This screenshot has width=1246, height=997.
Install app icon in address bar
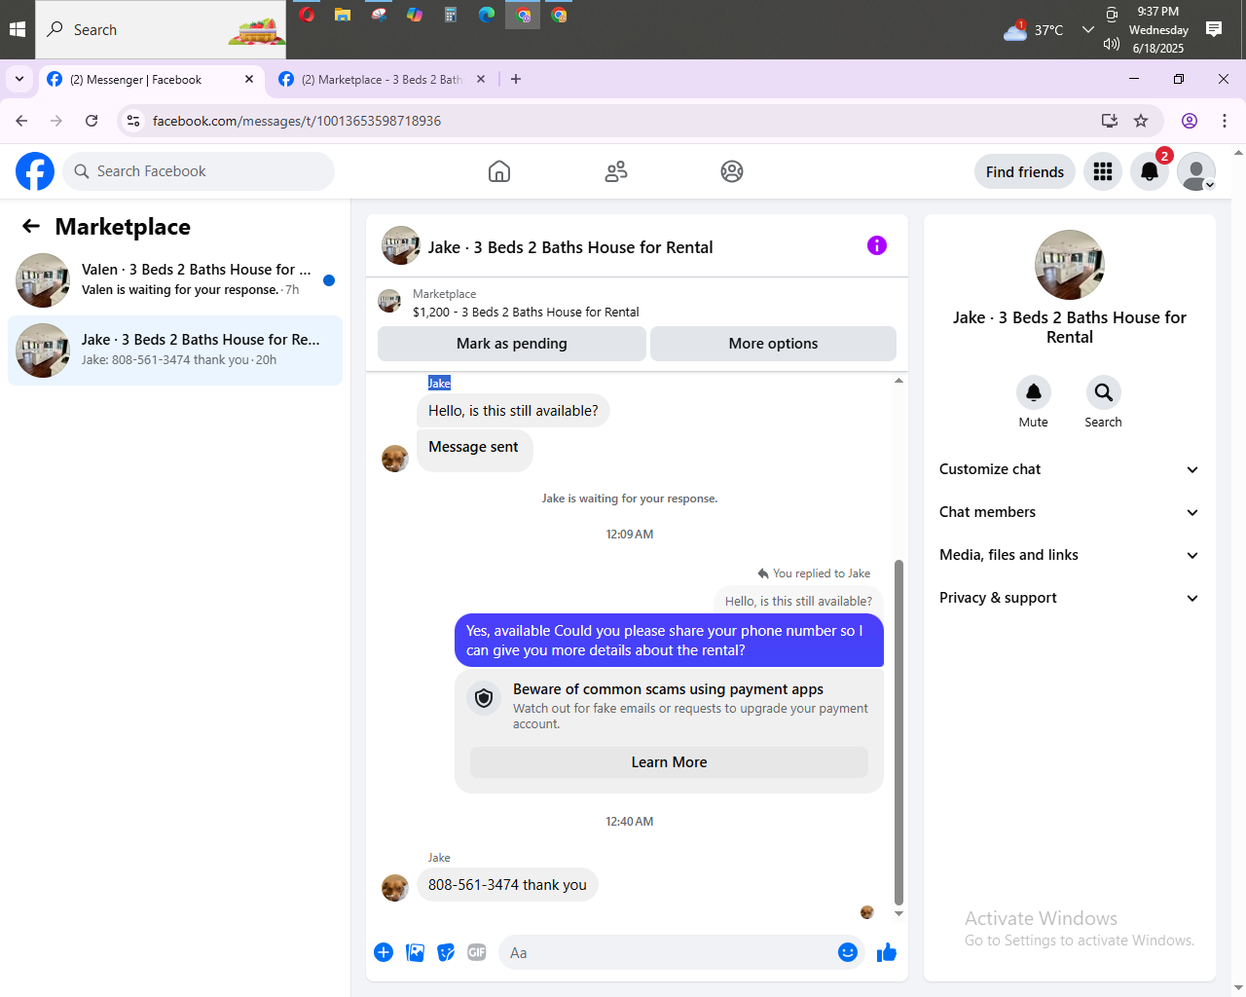(x=1109, y=121)
